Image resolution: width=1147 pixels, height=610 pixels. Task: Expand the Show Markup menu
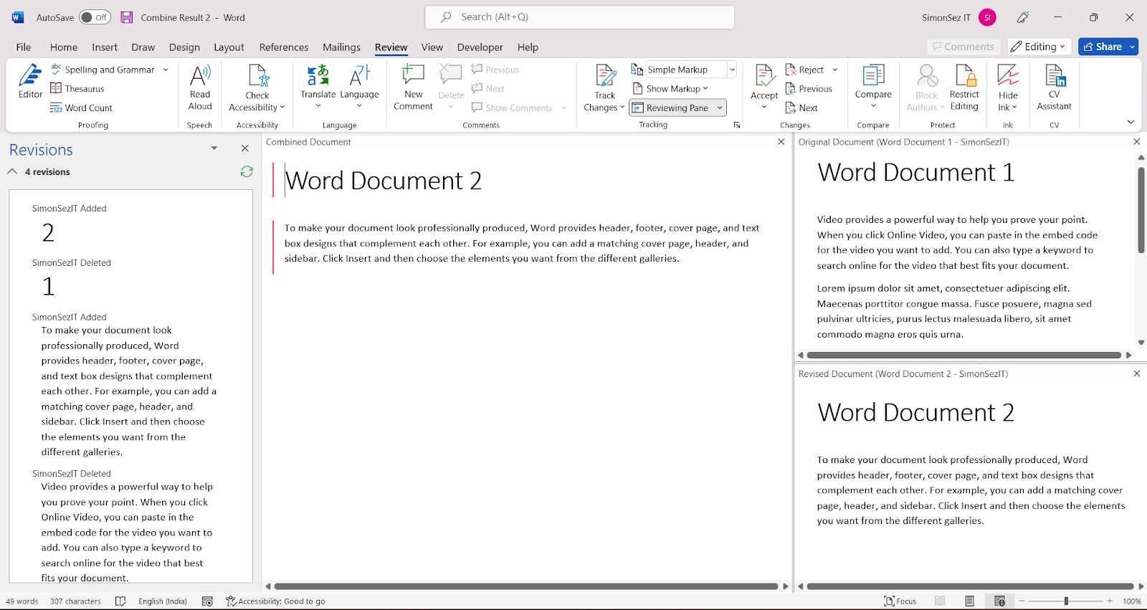(x=670, y=89)
